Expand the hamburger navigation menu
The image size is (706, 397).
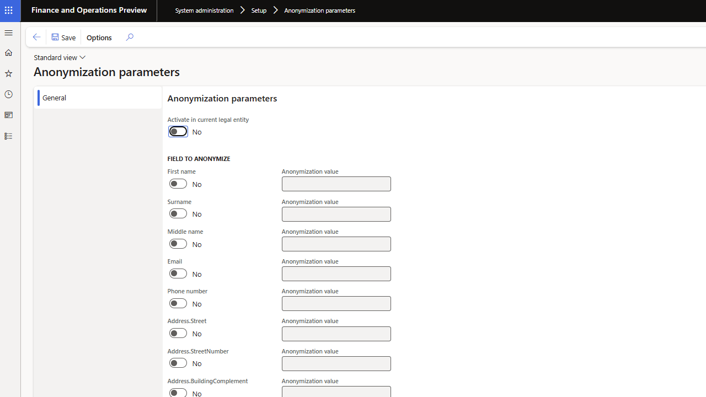(8, 33)
